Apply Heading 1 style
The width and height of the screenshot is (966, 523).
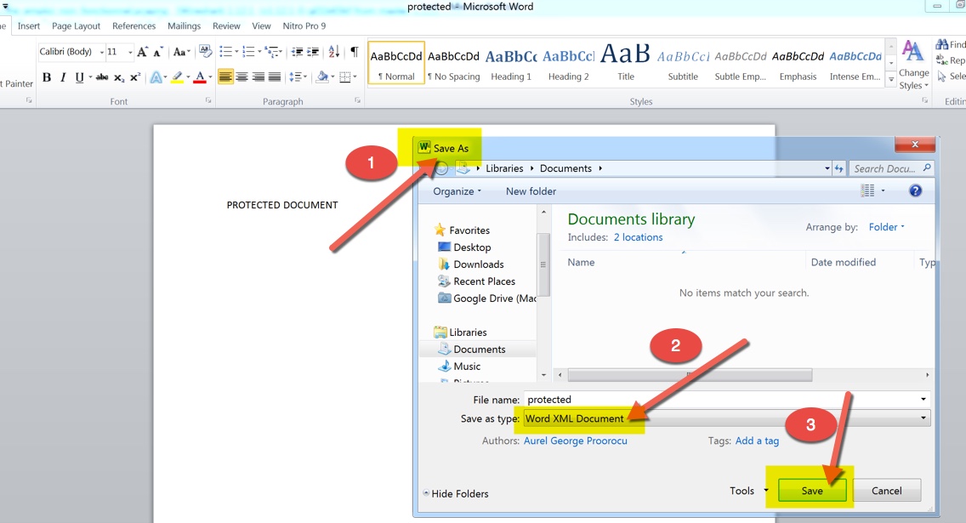[x=511, y=62]
